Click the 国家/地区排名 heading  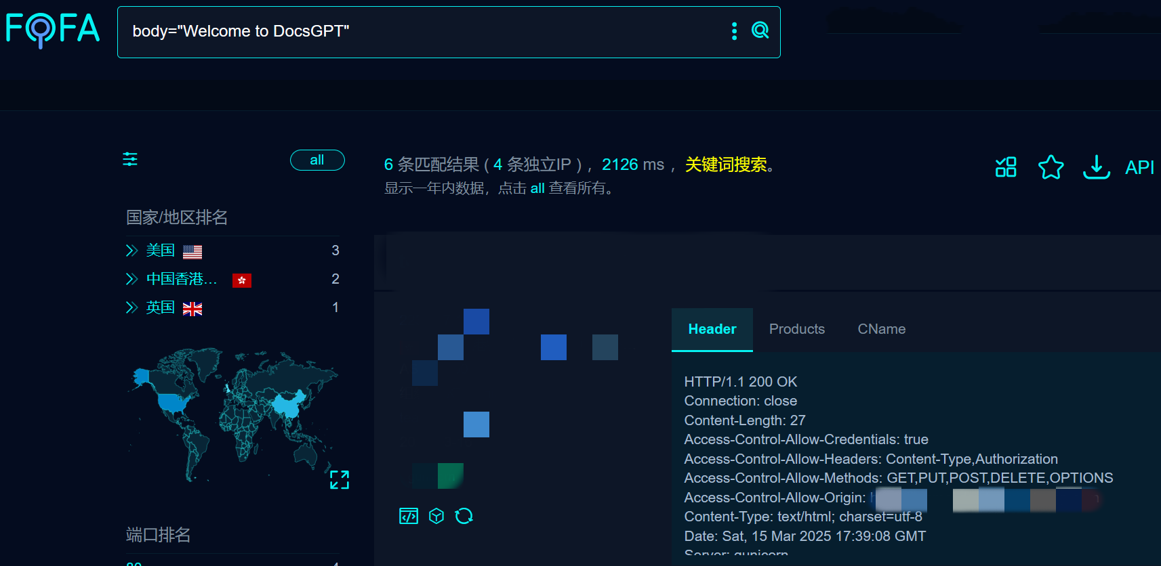point(177,217)
